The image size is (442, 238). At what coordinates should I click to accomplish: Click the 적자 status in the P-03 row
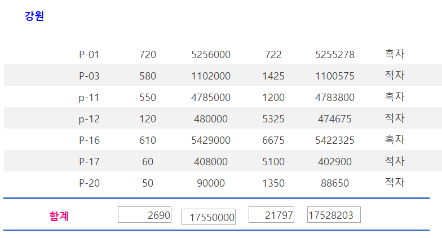[x=395, y=76]
